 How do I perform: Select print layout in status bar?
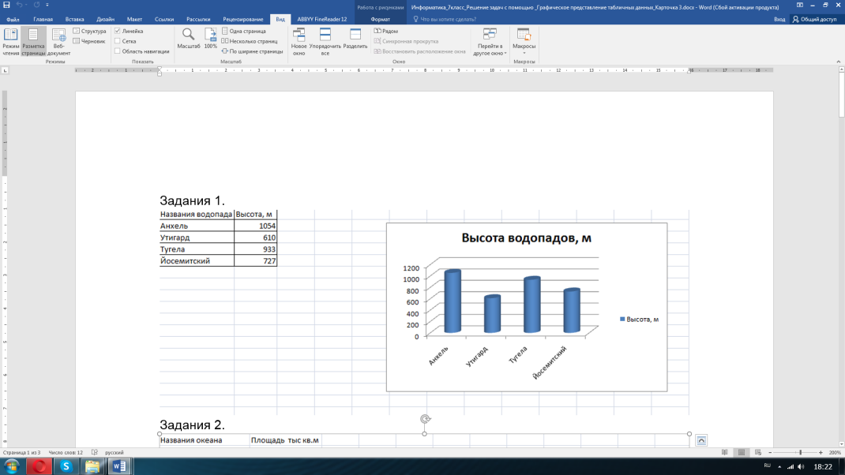[742, 452]
